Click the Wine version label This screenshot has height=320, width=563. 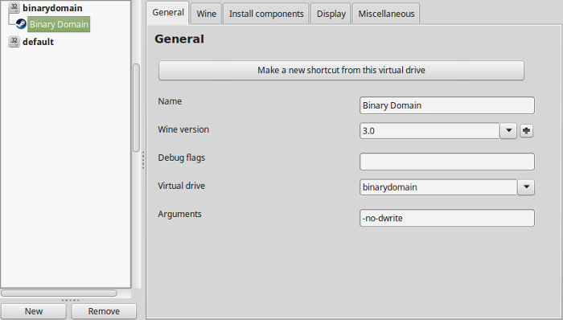click(x=183, y=129)
